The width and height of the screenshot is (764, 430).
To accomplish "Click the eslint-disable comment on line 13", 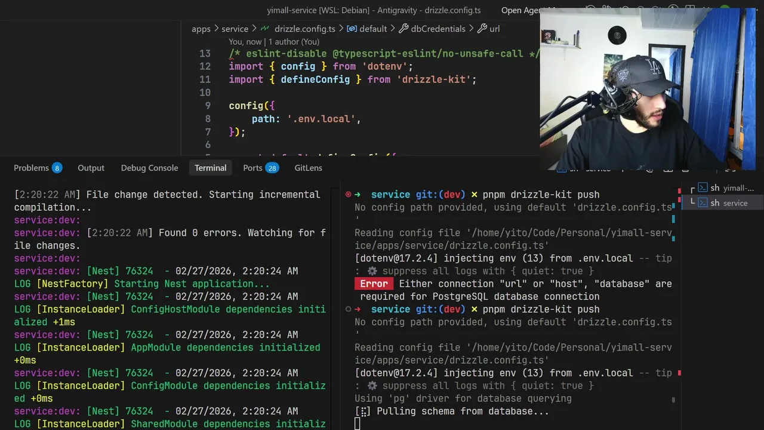I will click(384, 54).
